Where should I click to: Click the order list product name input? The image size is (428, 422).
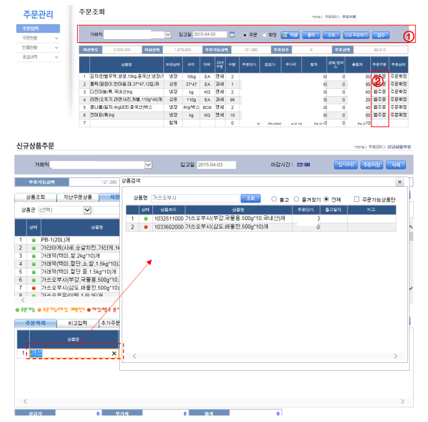tap(74, 353)
